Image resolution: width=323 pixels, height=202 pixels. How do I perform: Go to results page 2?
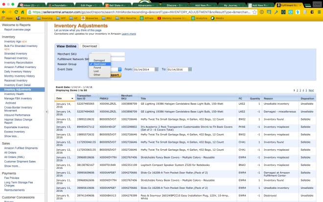(297, 90)
